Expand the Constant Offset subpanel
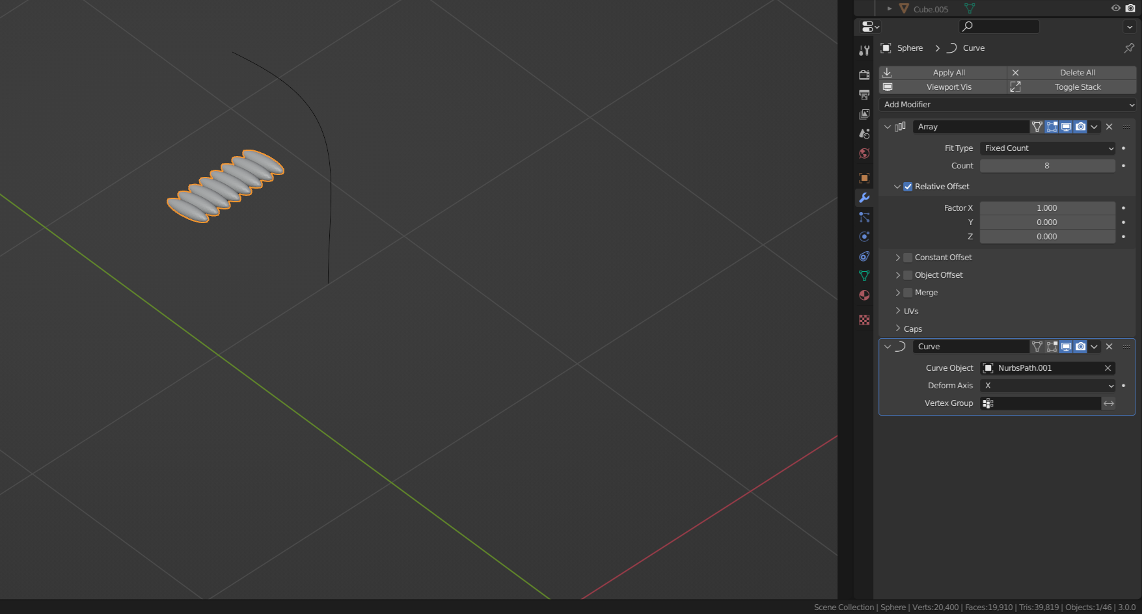Image resolution: width=1142 pixels, height=614 pixels. click(x=897, y=258)
